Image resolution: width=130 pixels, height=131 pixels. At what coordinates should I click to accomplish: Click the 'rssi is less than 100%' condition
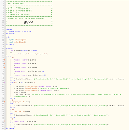click(30, 75)
